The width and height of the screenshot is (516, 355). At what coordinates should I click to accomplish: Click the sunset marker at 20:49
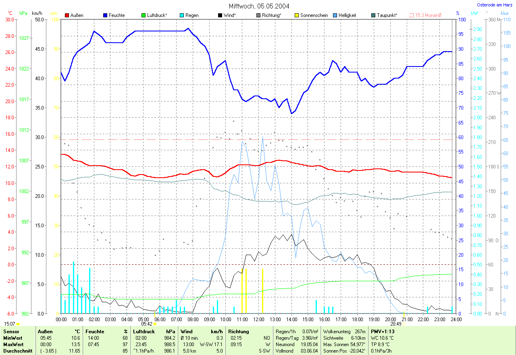pyautogui.click(x=404, y=324)
